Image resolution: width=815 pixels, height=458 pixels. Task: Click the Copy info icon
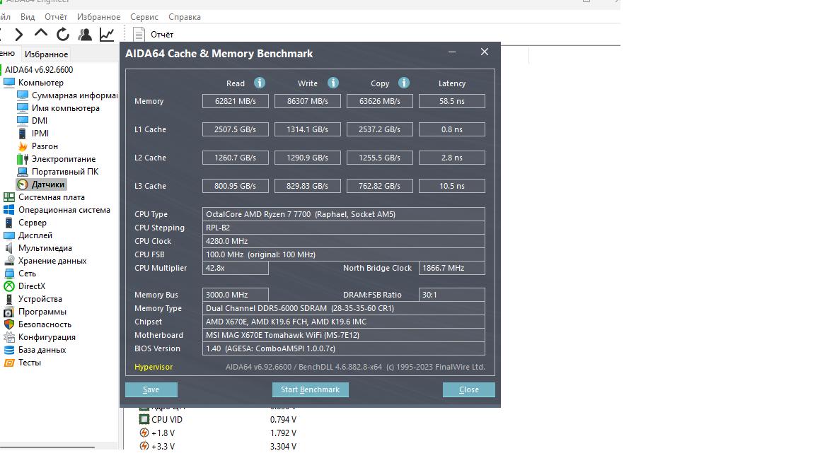404,83
